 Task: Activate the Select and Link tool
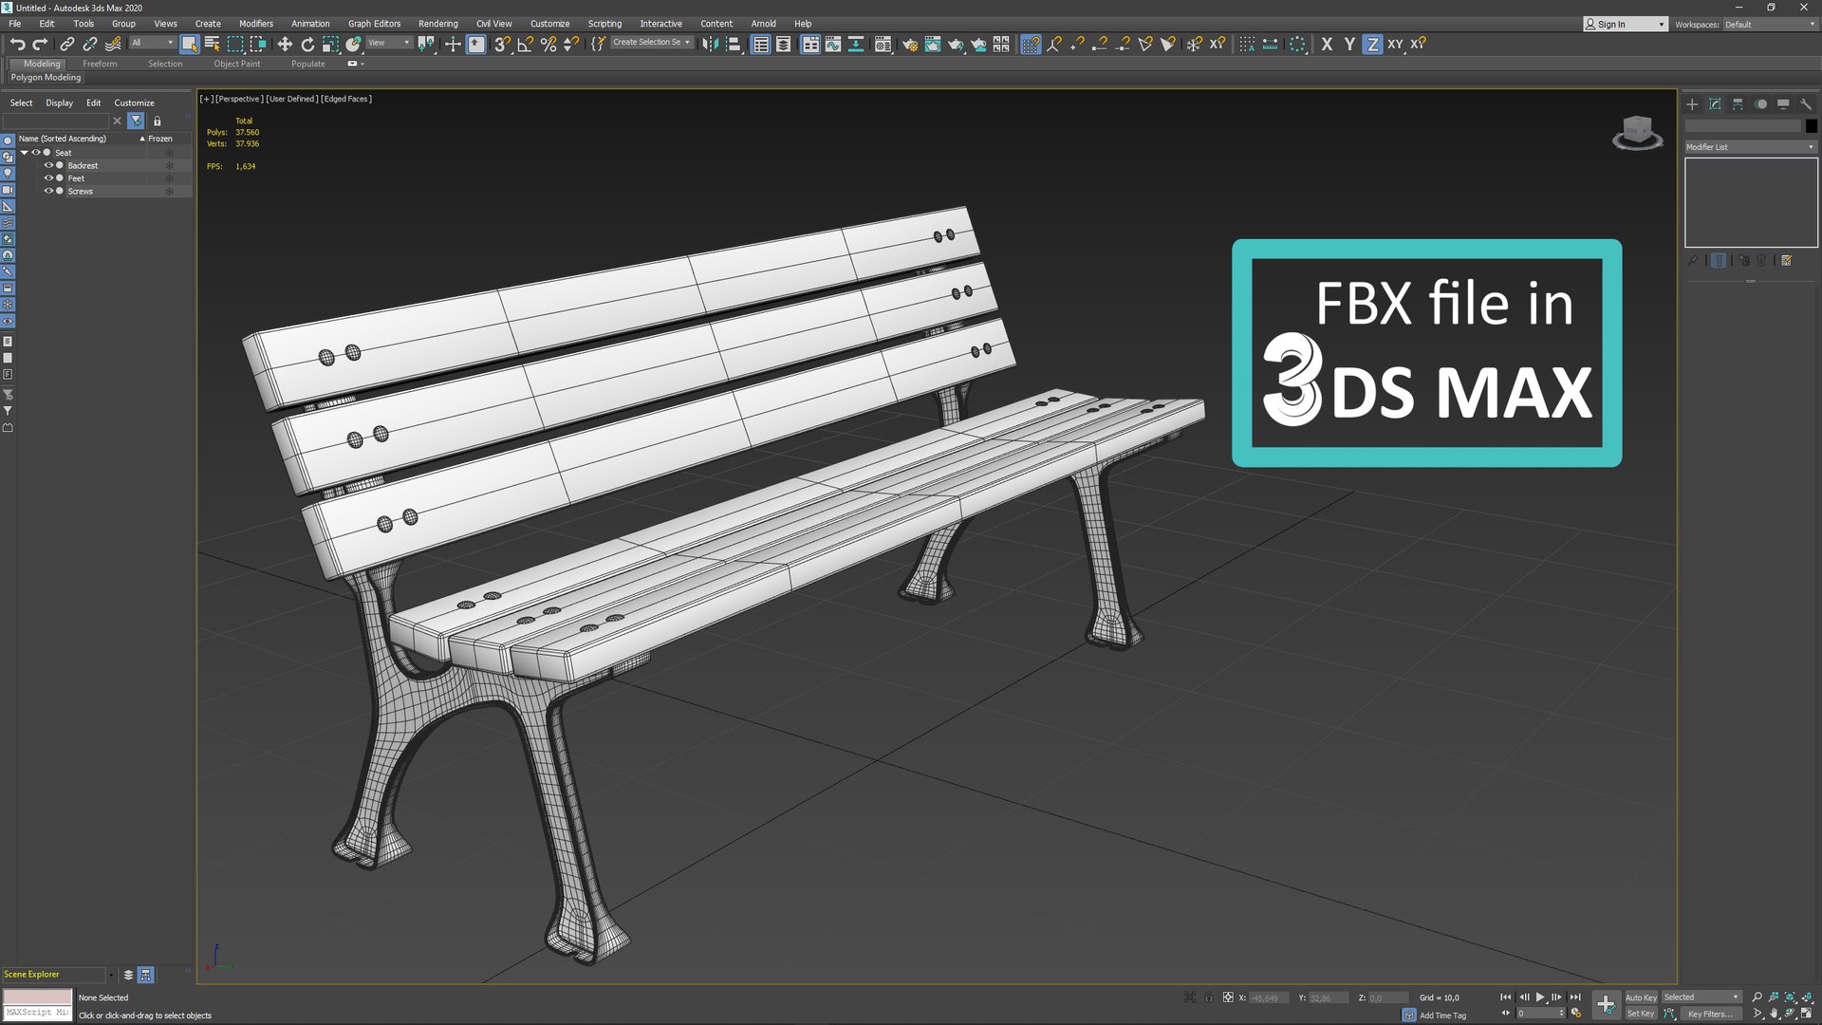(66, 44)
